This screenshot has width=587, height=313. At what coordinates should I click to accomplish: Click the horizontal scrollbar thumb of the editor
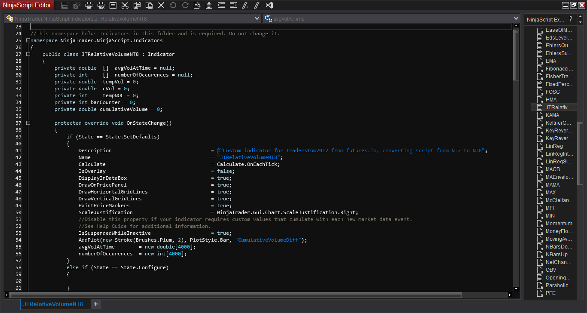(x=236, y=295)
